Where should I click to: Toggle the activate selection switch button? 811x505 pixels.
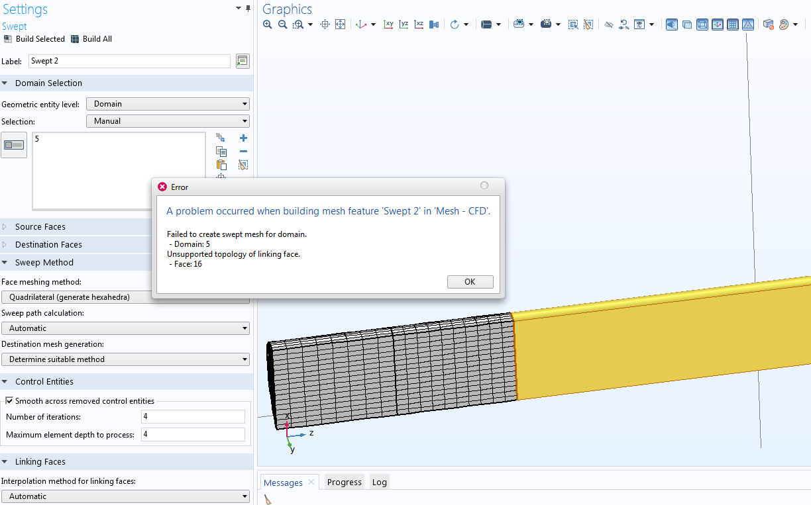click(14, 145)
